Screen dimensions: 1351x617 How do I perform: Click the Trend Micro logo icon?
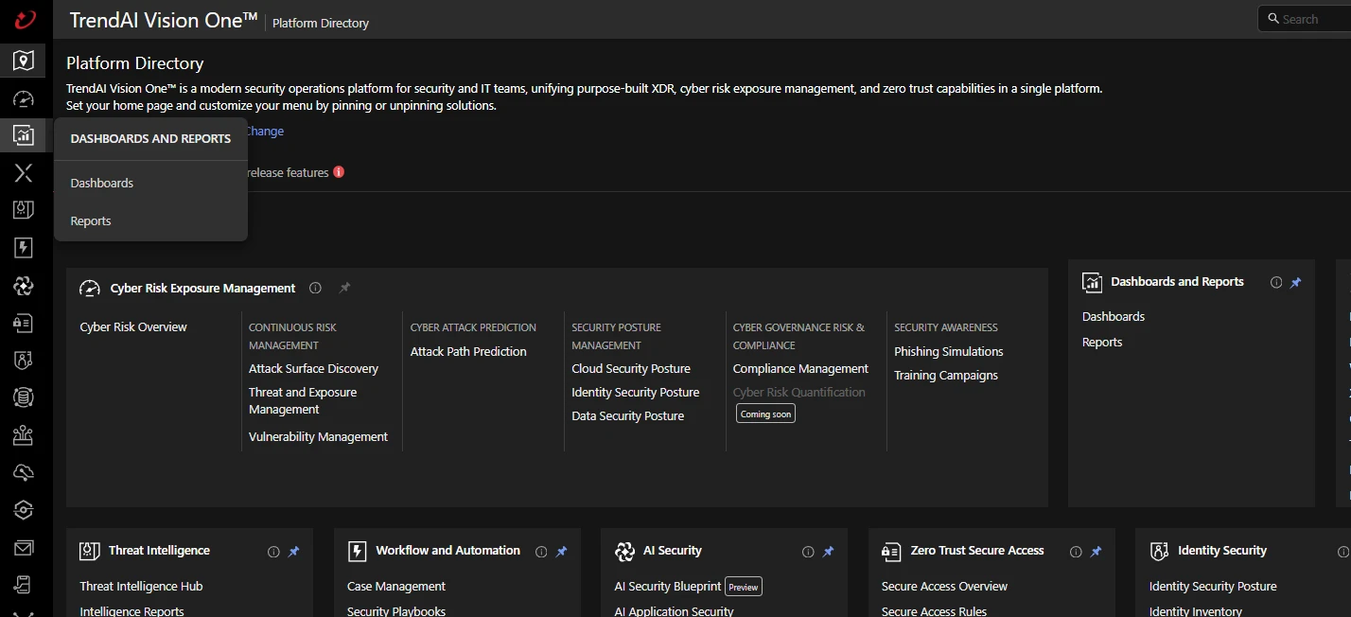click(x=24, y=20)
